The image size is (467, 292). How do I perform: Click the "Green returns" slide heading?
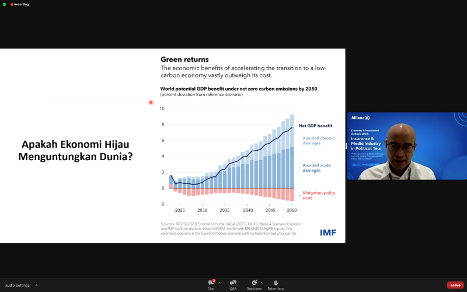[184, 60]
